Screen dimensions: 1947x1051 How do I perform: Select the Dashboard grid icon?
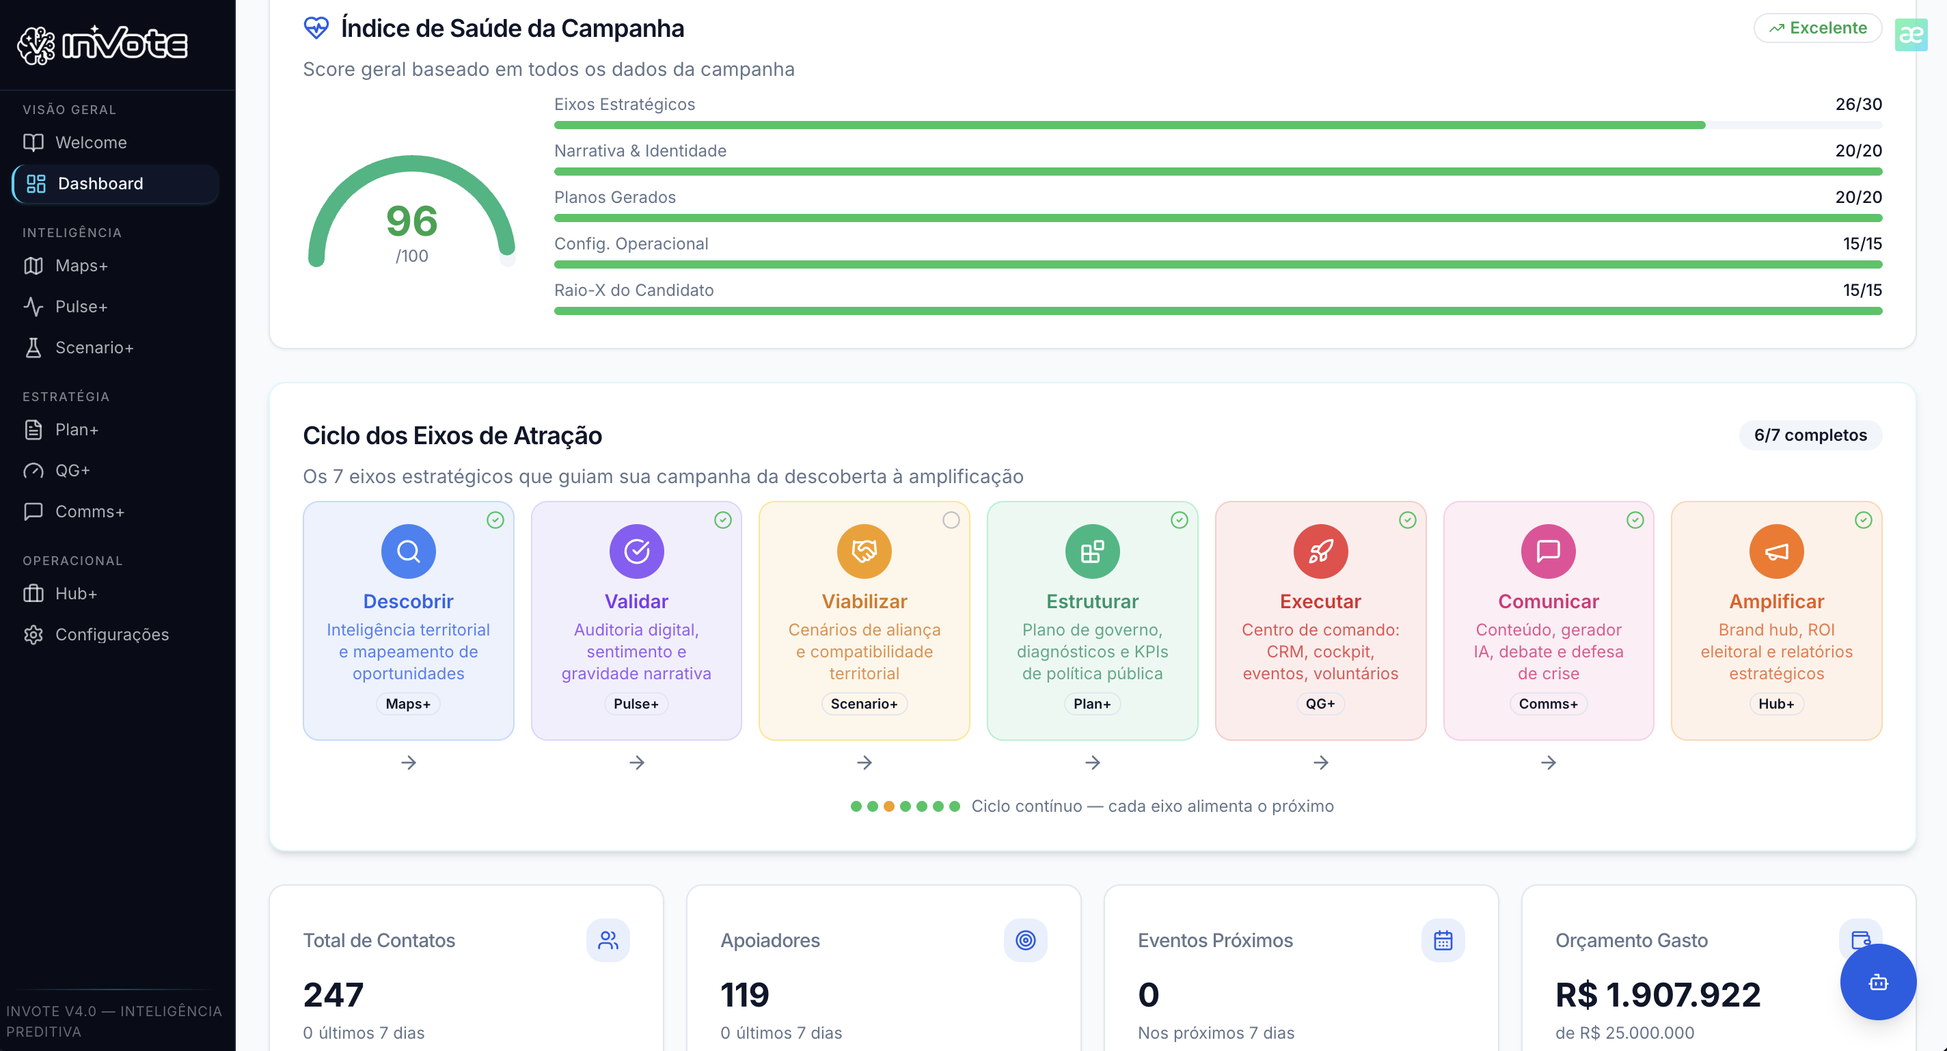36,184
